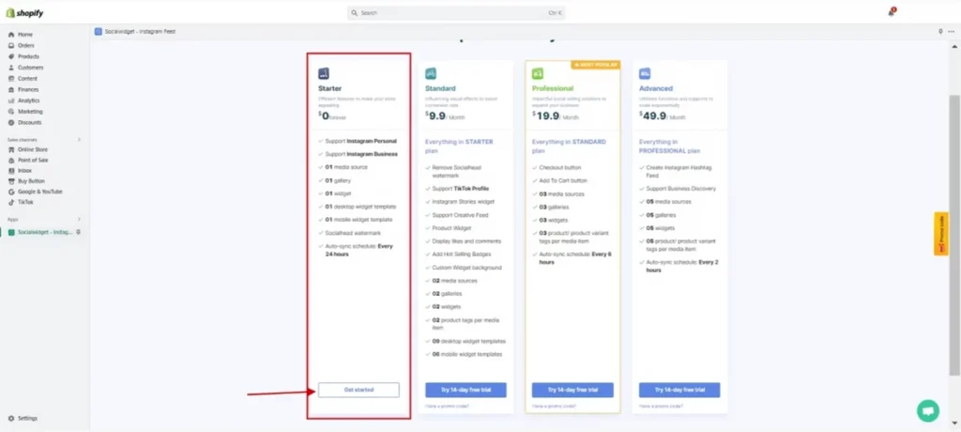
Task: Click the 'Support Instagram Business' feature
Action: pyautogui.click(x=361, y=154)
